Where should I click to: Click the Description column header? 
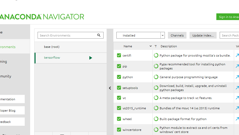point(169,46)
